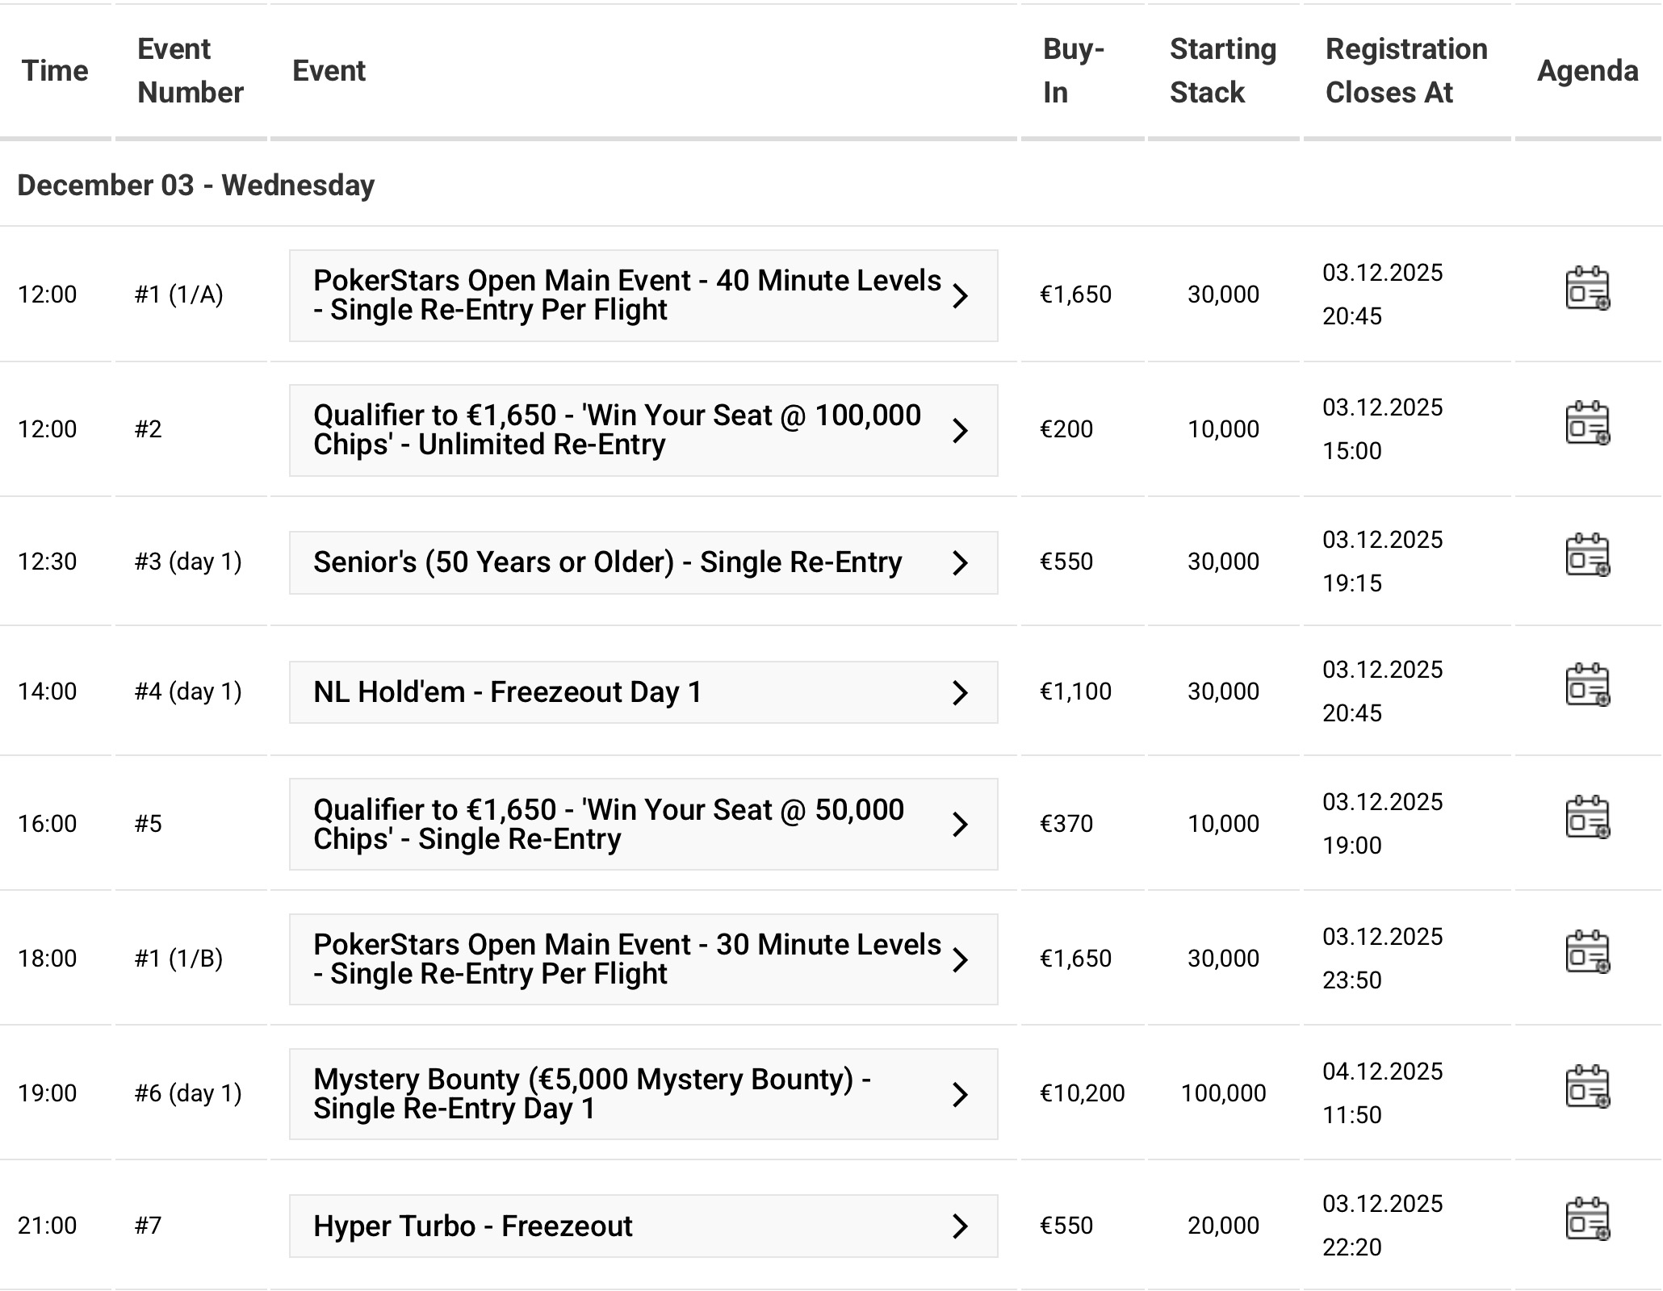Image resolution: width=1663 pixels, height=1291 pixels.
Task: Add the 12:00 Main Event 1/A to the agenda
Action: tap(1587, 289)
